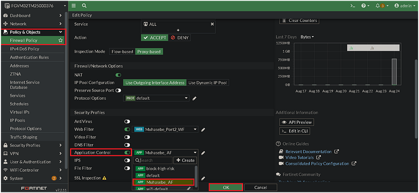Click Clear Counters button
Image resolution: width=419 pixels, height=193 pixels.
[299, 20]
